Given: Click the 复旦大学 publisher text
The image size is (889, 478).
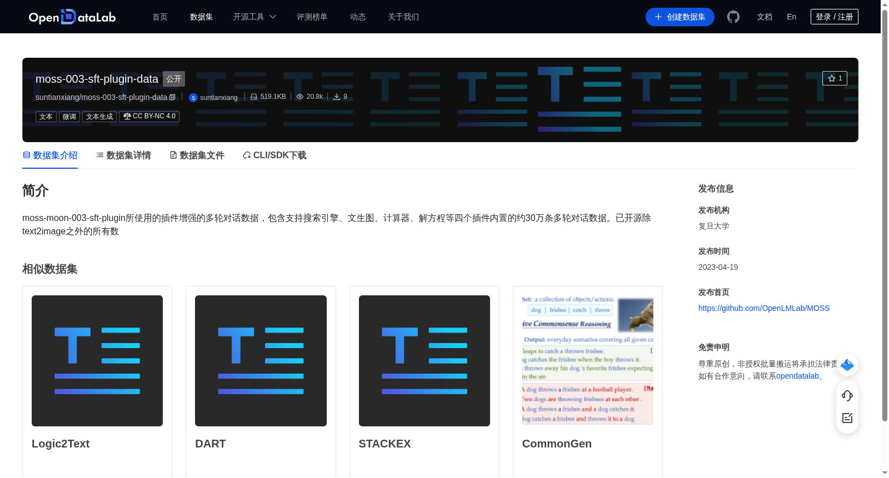Looking at the screenshot, I should point(714,226).
